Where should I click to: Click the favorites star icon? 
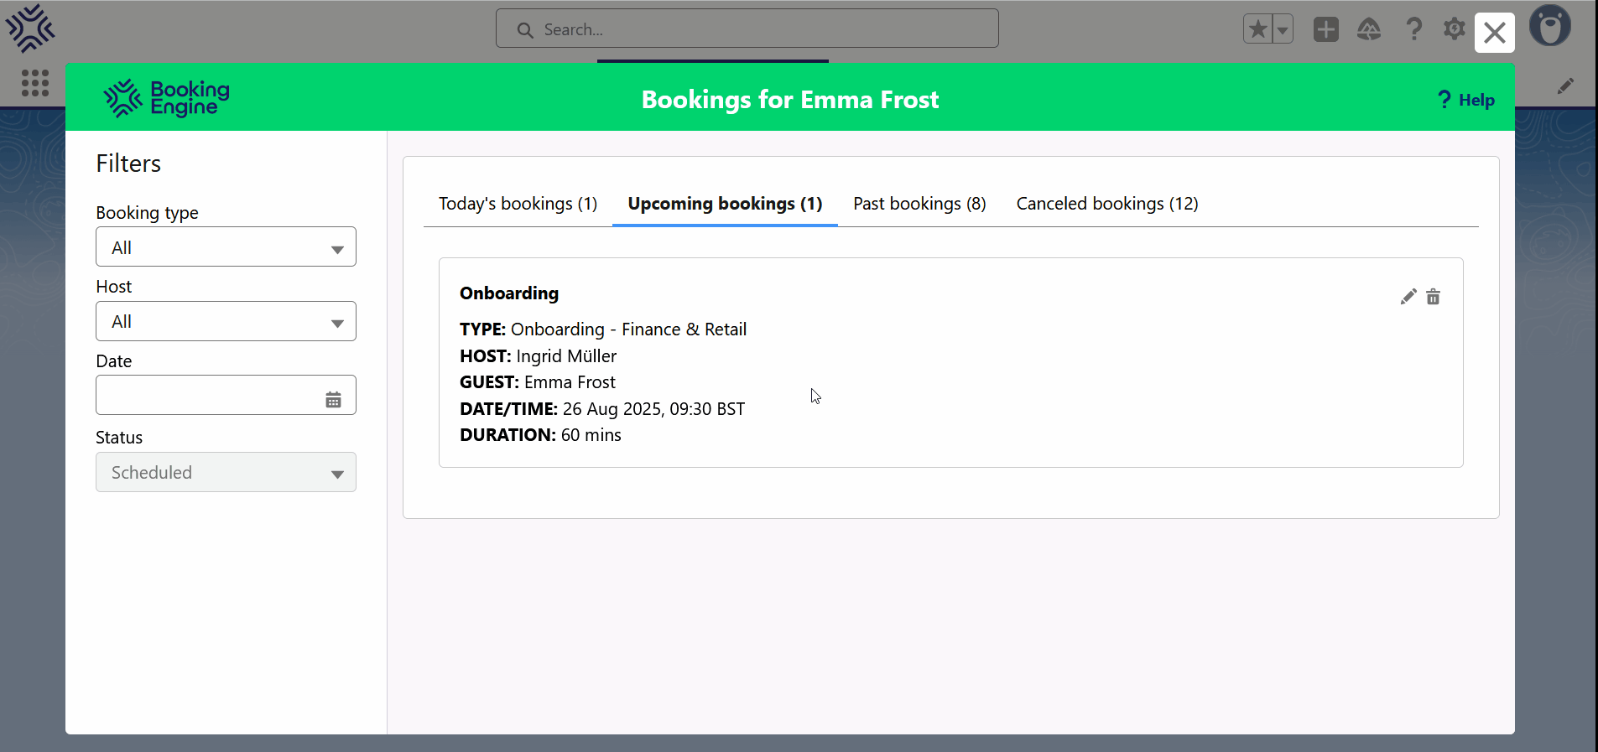tap(1257, 29)
